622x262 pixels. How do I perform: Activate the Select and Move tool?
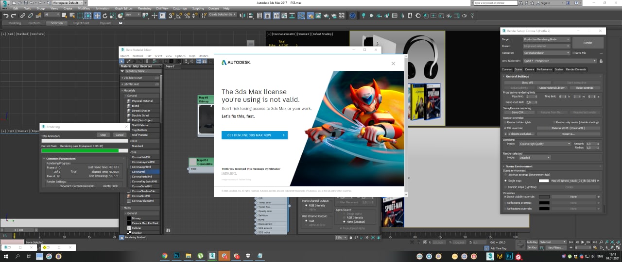coord(97,16)
